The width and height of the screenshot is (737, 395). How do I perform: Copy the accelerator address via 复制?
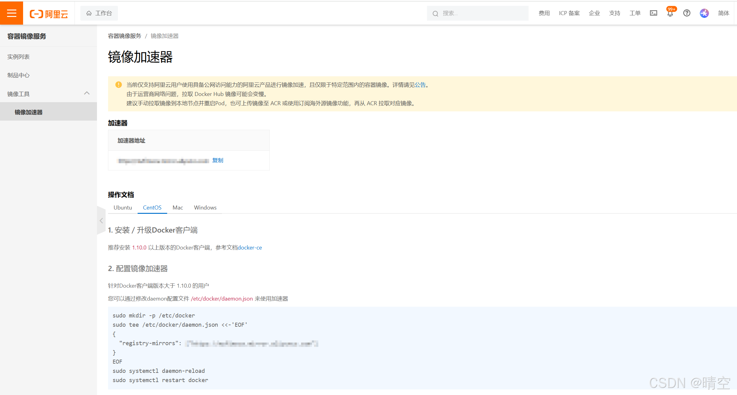[218, 160]
